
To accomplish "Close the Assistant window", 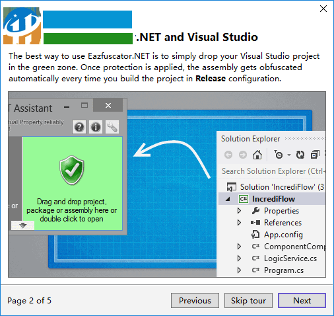I will pyautogui.click(x=108, y=105).
